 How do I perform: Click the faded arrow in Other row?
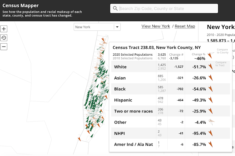click(211, 122)
